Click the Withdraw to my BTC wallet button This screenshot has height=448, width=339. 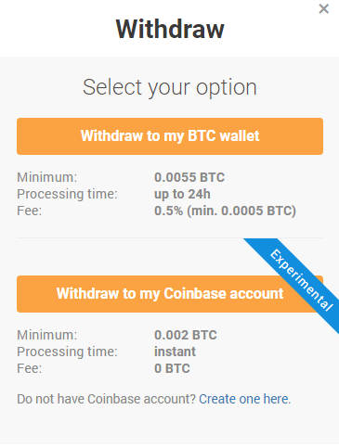point(170,136)
